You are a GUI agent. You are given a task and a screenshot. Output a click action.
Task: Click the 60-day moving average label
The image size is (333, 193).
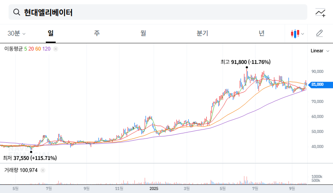click(38, 49)
